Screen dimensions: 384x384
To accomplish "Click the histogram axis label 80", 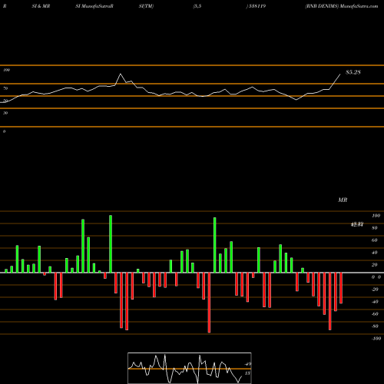I will tap(375, 228).
